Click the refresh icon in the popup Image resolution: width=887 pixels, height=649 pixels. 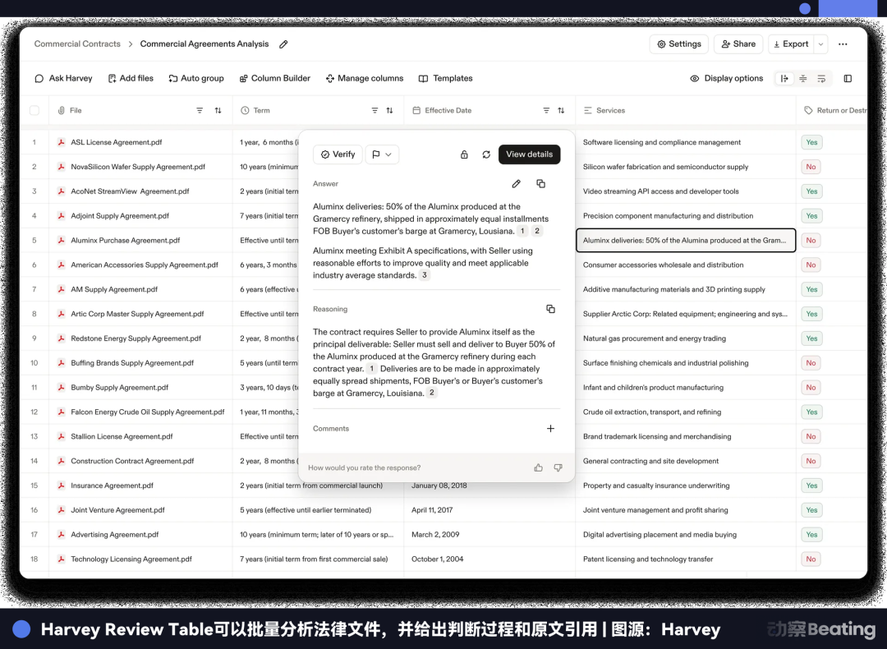point(486,154)
